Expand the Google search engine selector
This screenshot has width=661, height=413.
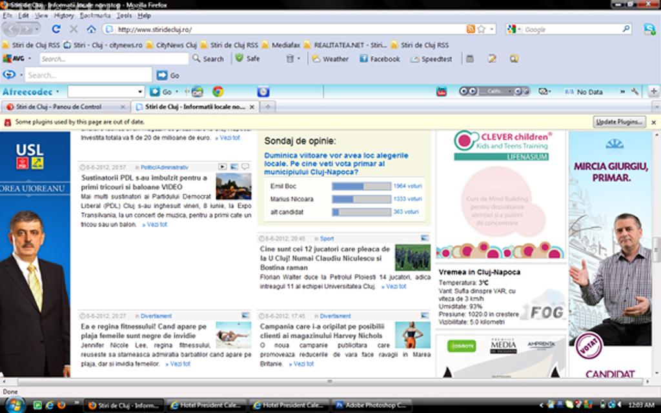(x=514, y=29)
